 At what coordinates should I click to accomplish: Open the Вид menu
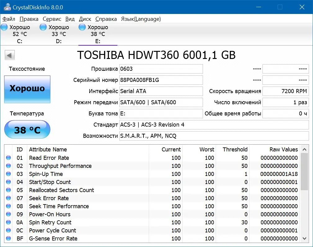pos(70,19)
